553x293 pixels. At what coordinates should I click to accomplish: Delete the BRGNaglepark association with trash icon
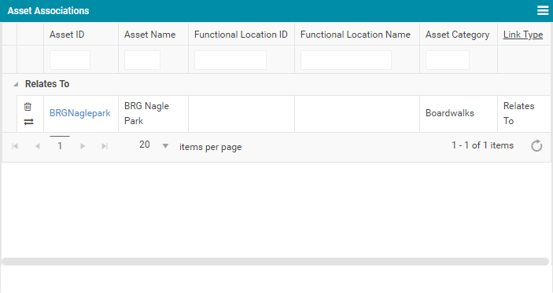click(x=28, y=106)
